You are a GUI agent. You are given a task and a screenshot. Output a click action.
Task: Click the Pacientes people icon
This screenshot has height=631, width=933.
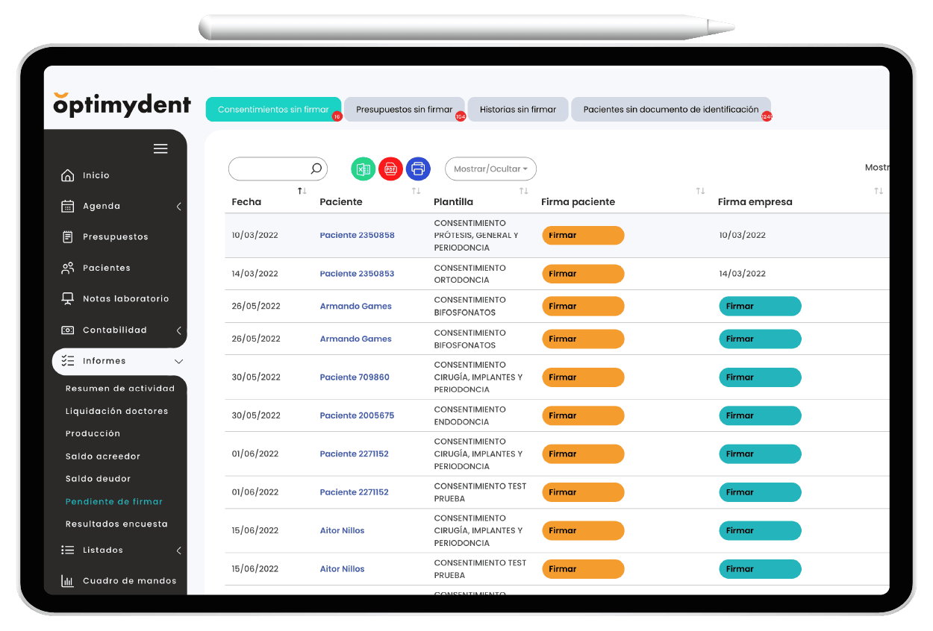68,268
